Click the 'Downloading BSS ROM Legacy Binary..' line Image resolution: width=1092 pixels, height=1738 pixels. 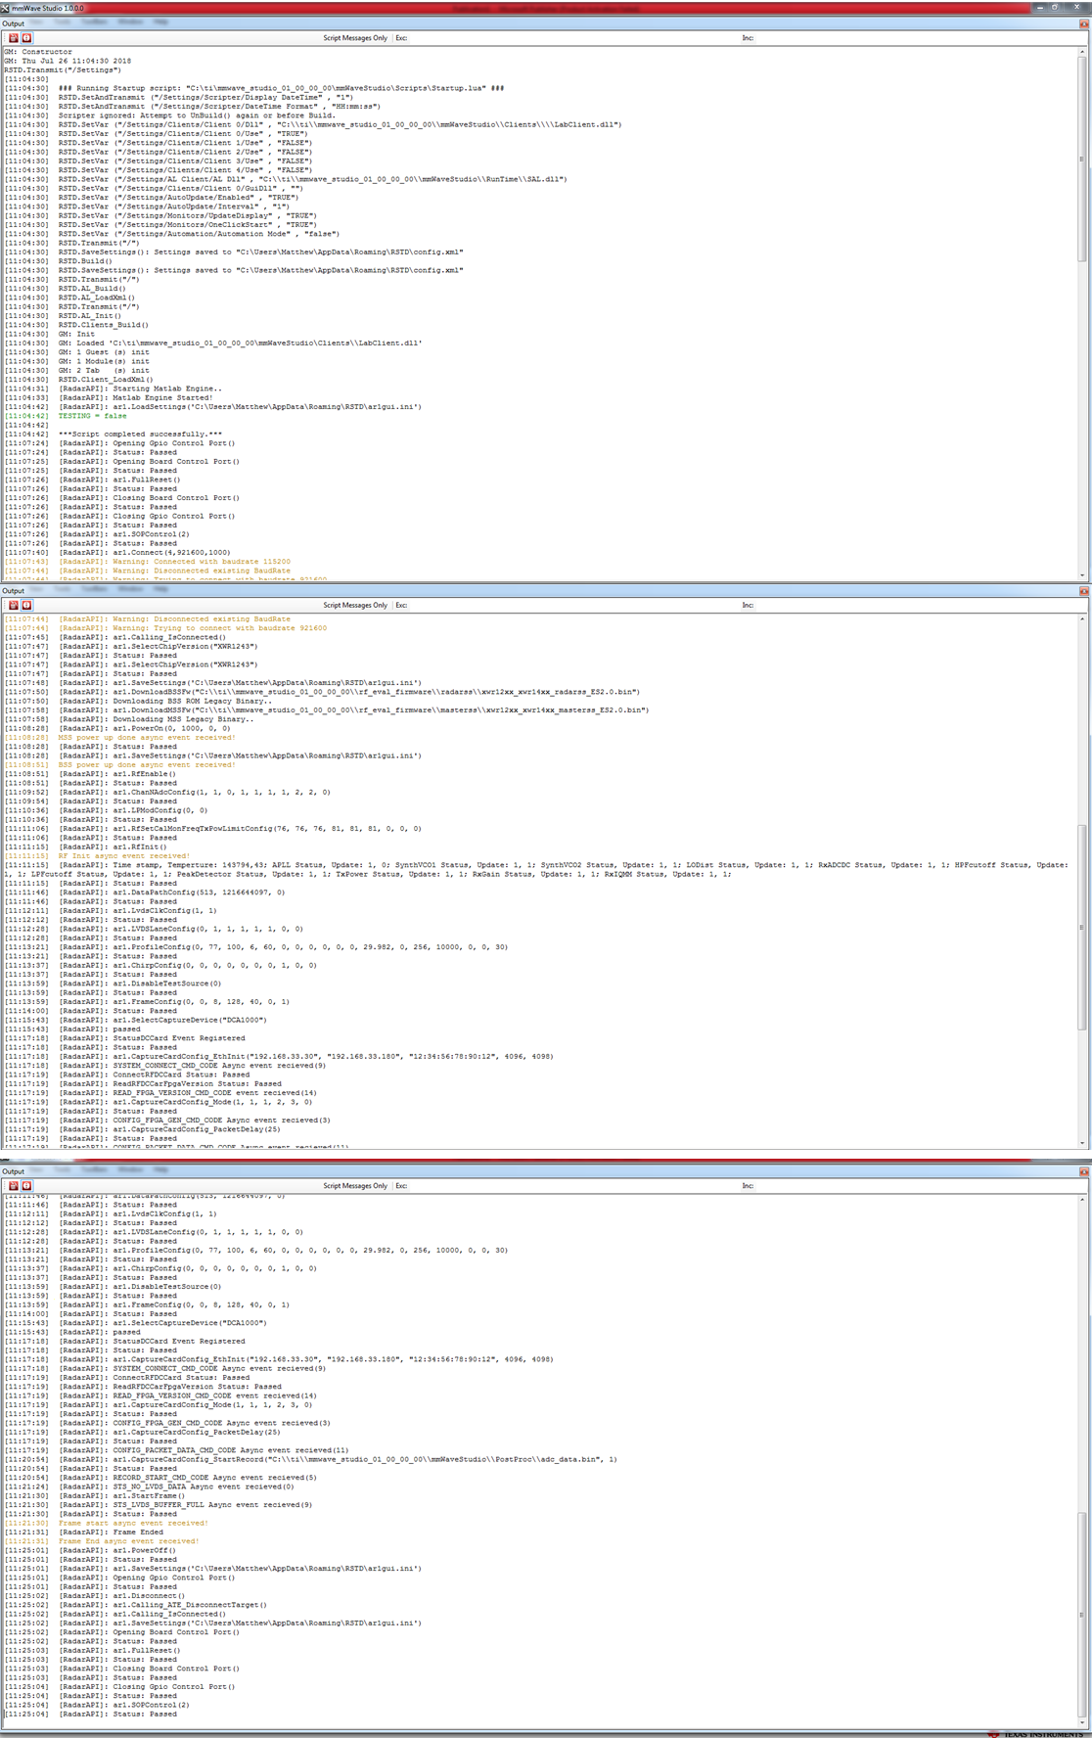point(138,701)
